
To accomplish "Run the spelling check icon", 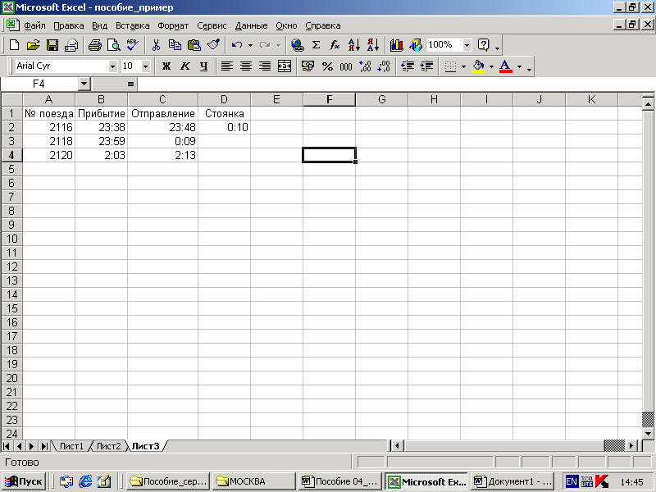I will 133,45.
